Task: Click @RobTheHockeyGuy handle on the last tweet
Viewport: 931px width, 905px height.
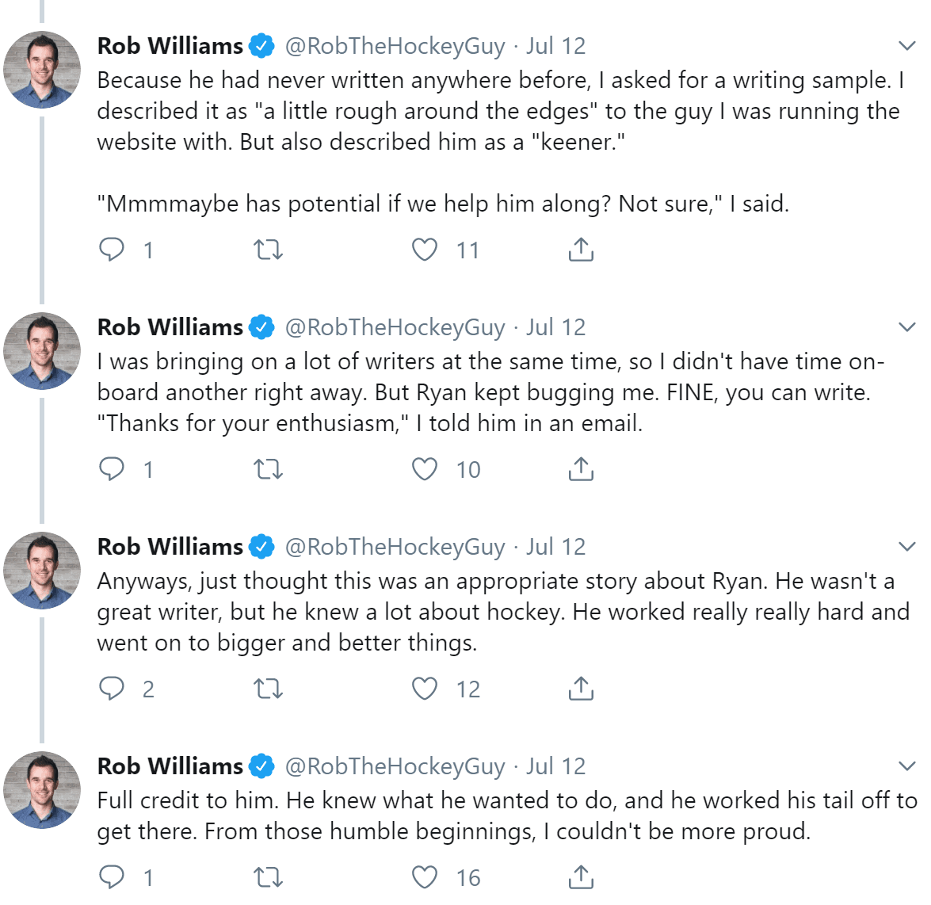Action: pyautogui.click(x=395, y=766)
